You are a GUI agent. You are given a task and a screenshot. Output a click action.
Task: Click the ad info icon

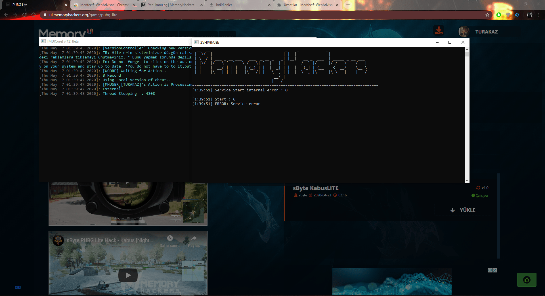click(x=490, y=270)
